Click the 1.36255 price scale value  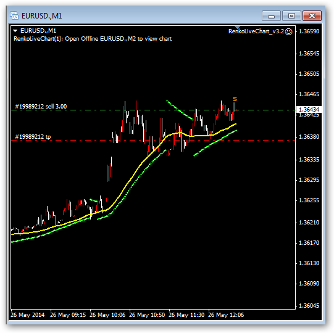point(309,200)
